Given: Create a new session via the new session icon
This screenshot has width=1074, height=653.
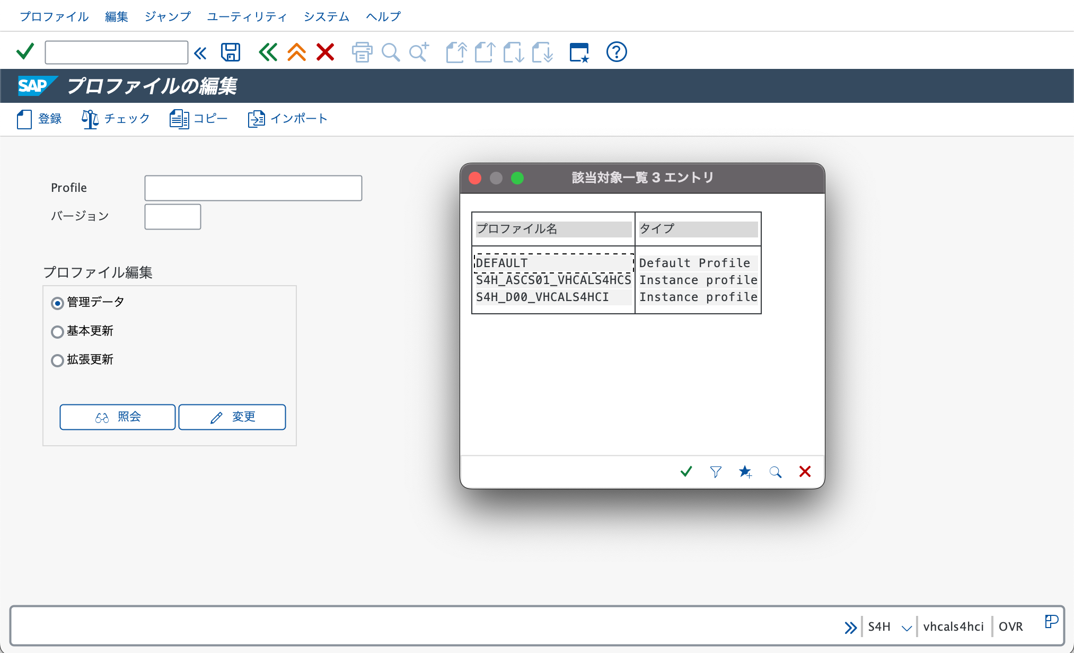Looking at the screenshot, I should 578,52.
